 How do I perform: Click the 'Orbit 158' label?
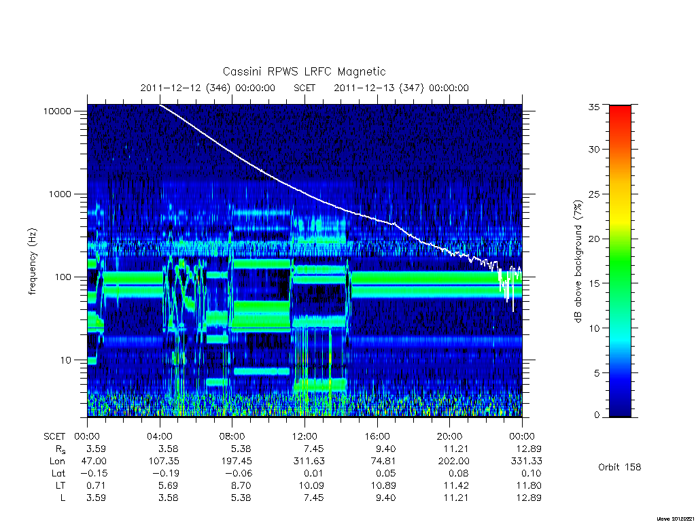pos(619,468)
